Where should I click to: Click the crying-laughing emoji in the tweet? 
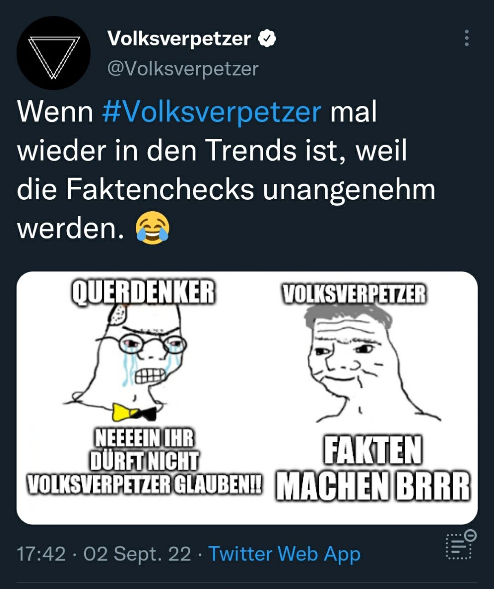(x=153, y=228)
